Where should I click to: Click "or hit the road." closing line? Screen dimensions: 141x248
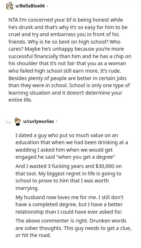click(x=33, y=235)
